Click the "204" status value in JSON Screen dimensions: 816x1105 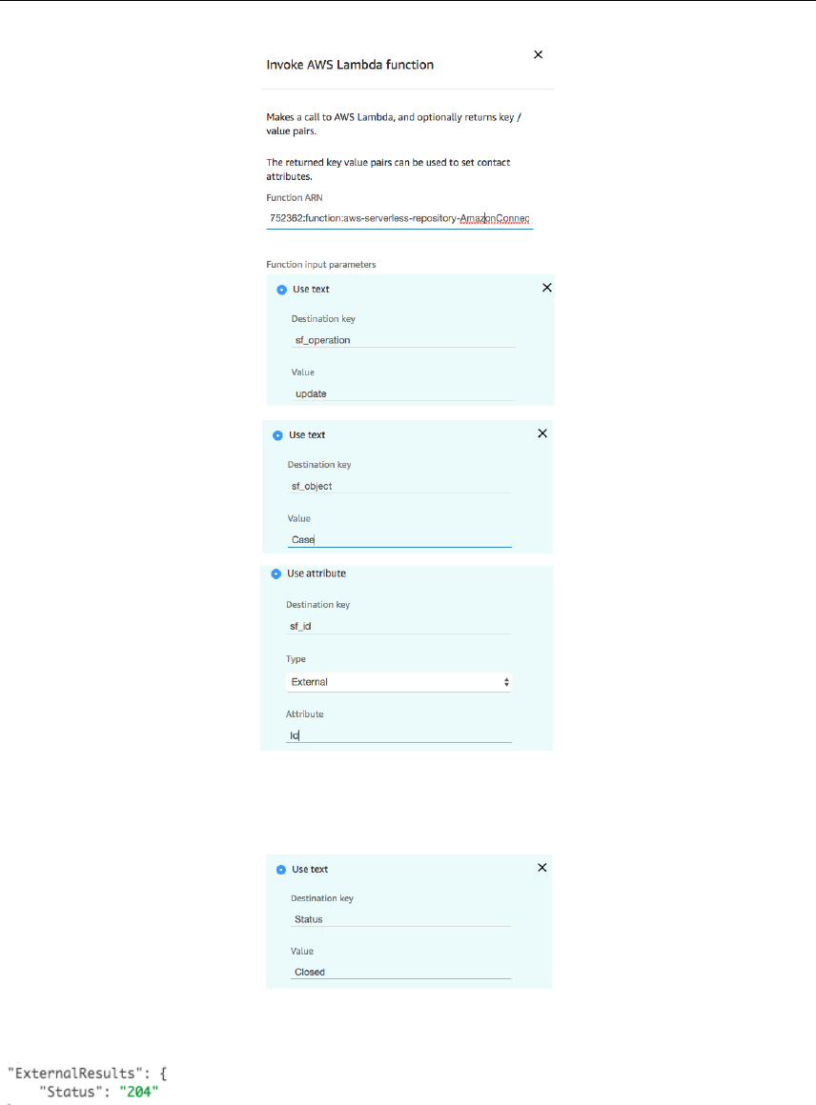point(139,1092)
